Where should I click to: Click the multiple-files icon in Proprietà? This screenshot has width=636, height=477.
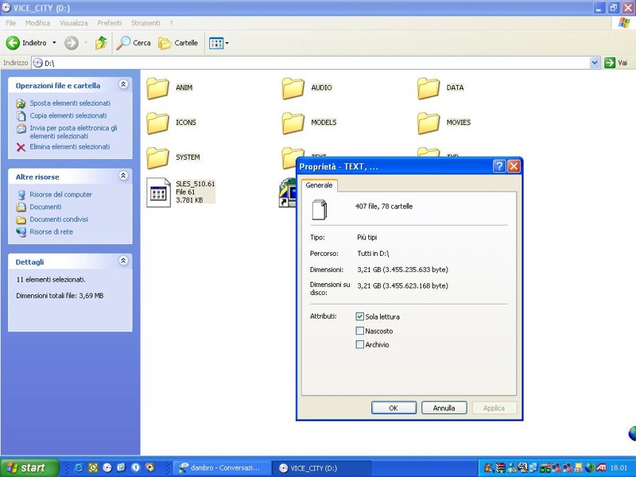pyautogui.click(x=320, y=210)
